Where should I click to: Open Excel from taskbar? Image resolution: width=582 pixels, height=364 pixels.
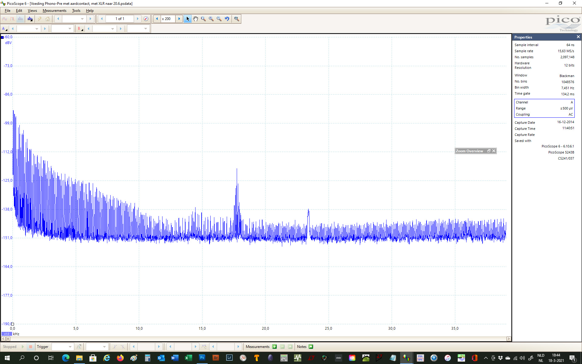pos(189,358)
